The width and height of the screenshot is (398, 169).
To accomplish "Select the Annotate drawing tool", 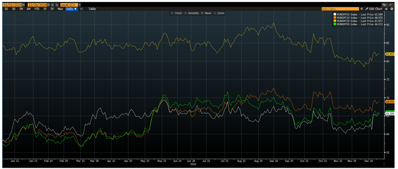I will pos(192,13).
